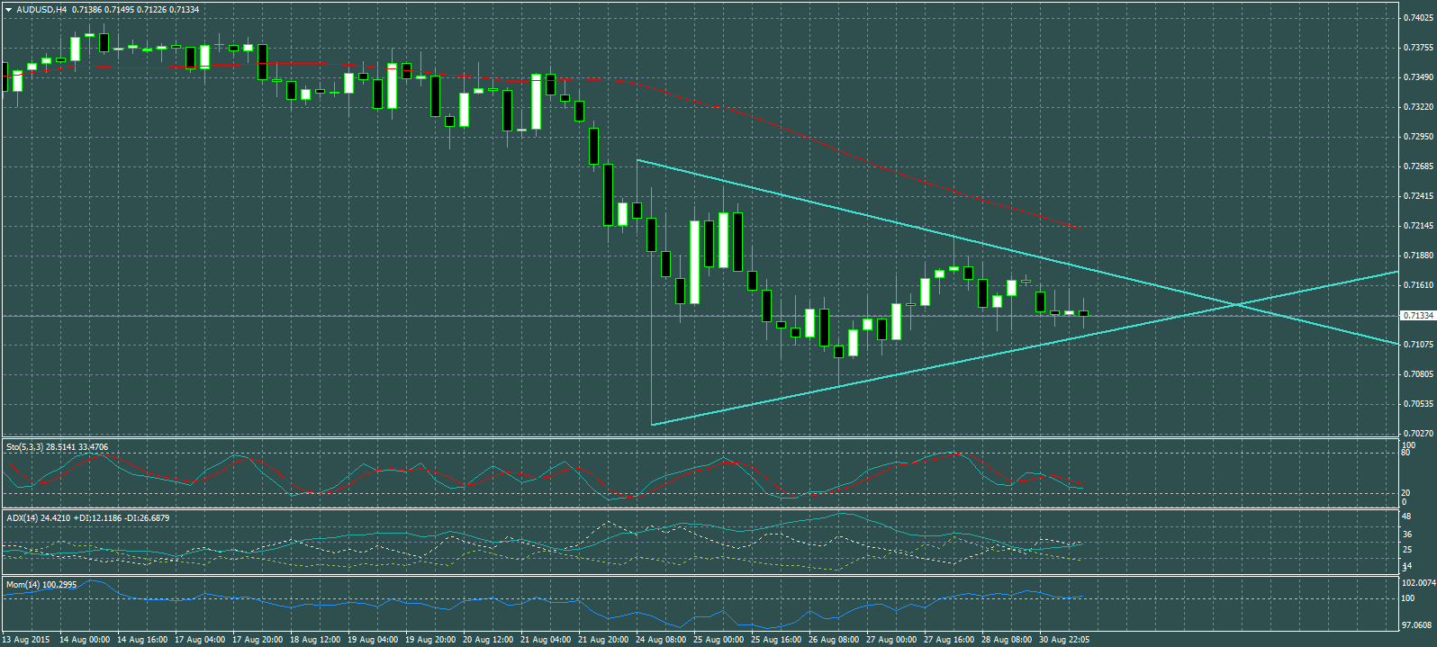Viewport: 1437px width, 647px height.
Task: Click the 30 Aug 22:05 time label
Action: [x=1064, y=640]
